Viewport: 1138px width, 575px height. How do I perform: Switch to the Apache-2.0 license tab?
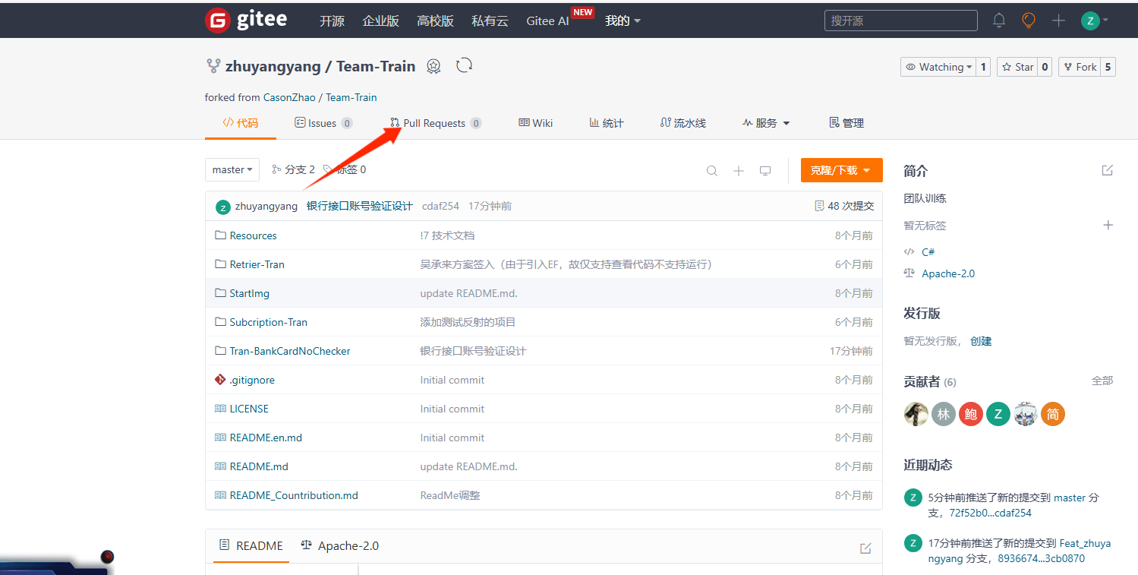coord(339,545)
